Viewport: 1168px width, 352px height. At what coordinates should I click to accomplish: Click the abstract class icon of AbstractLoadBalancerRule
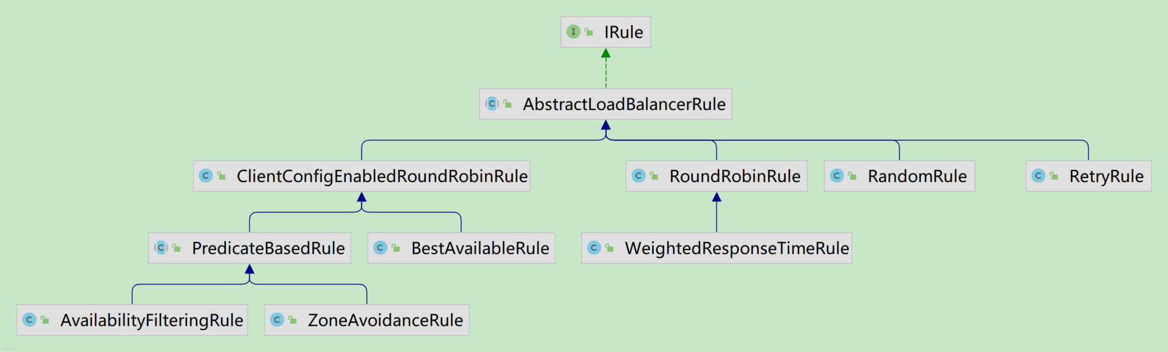[x=492, y=104]
